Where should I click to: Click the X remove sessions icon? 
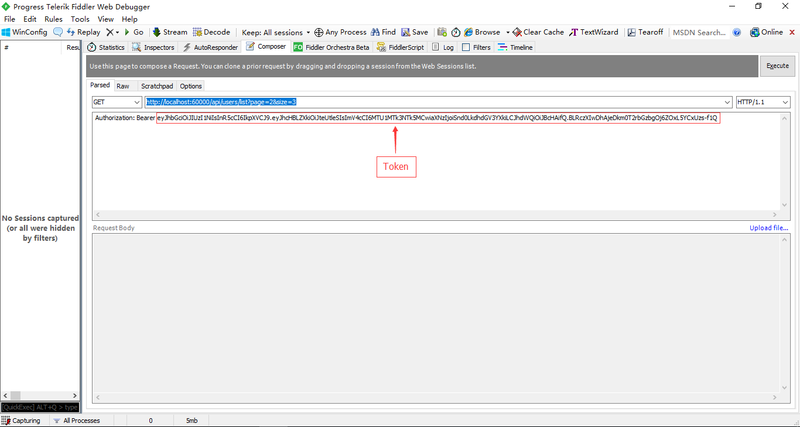click(x=110, y=32)
